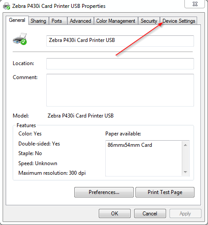The image size is (208, 225).
Task: Close the printer properties window
Action: 195,4
